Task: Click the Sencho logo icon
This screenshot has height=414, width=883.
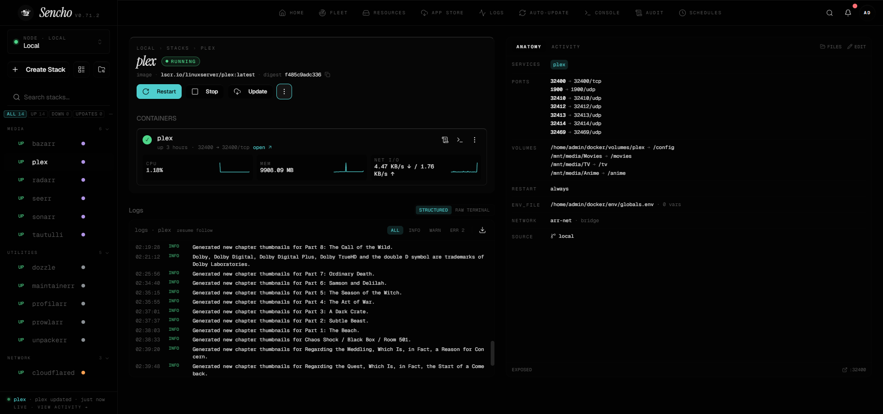Action: coord(26,13)
